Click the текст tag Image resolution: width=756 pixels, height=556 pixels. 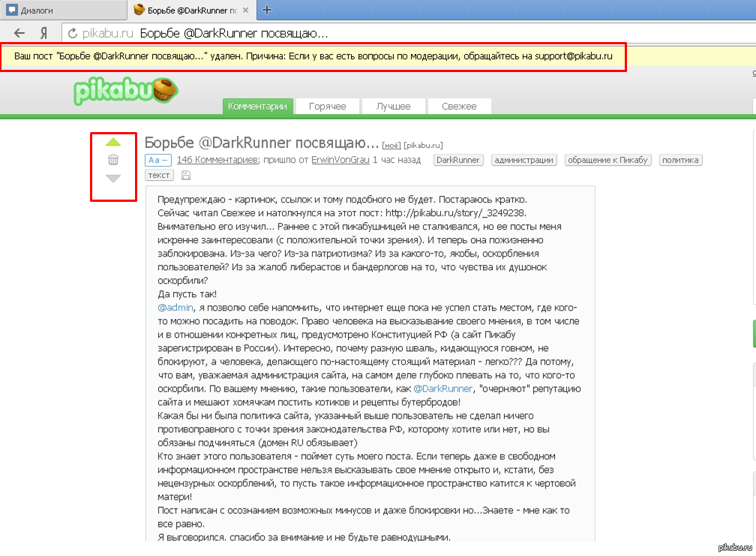(159, 175)
